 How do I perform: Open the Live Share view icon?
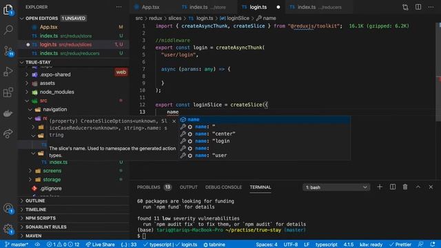pos(8,133)
